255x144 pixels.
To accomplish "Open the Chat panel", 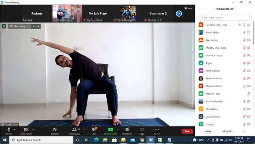I will tap(94, 131).
